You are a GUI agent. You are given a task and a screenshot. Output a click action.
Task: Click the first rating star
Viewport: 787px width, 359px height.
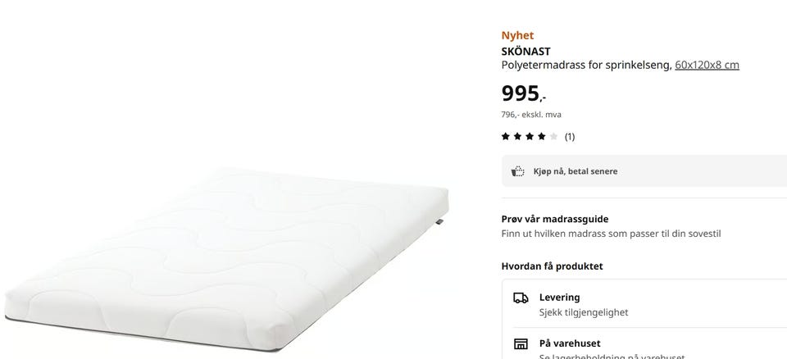506,136
